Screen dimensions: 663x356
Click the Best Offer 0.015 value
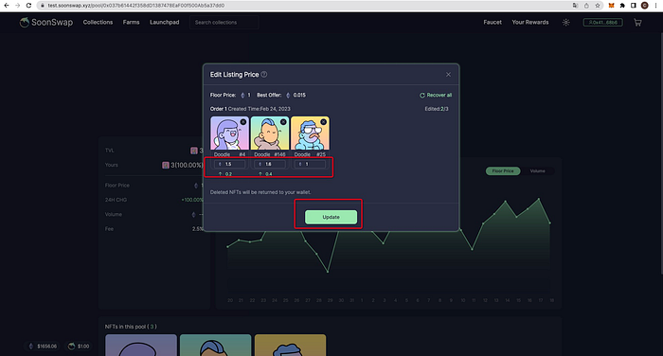tap(299, 95)
